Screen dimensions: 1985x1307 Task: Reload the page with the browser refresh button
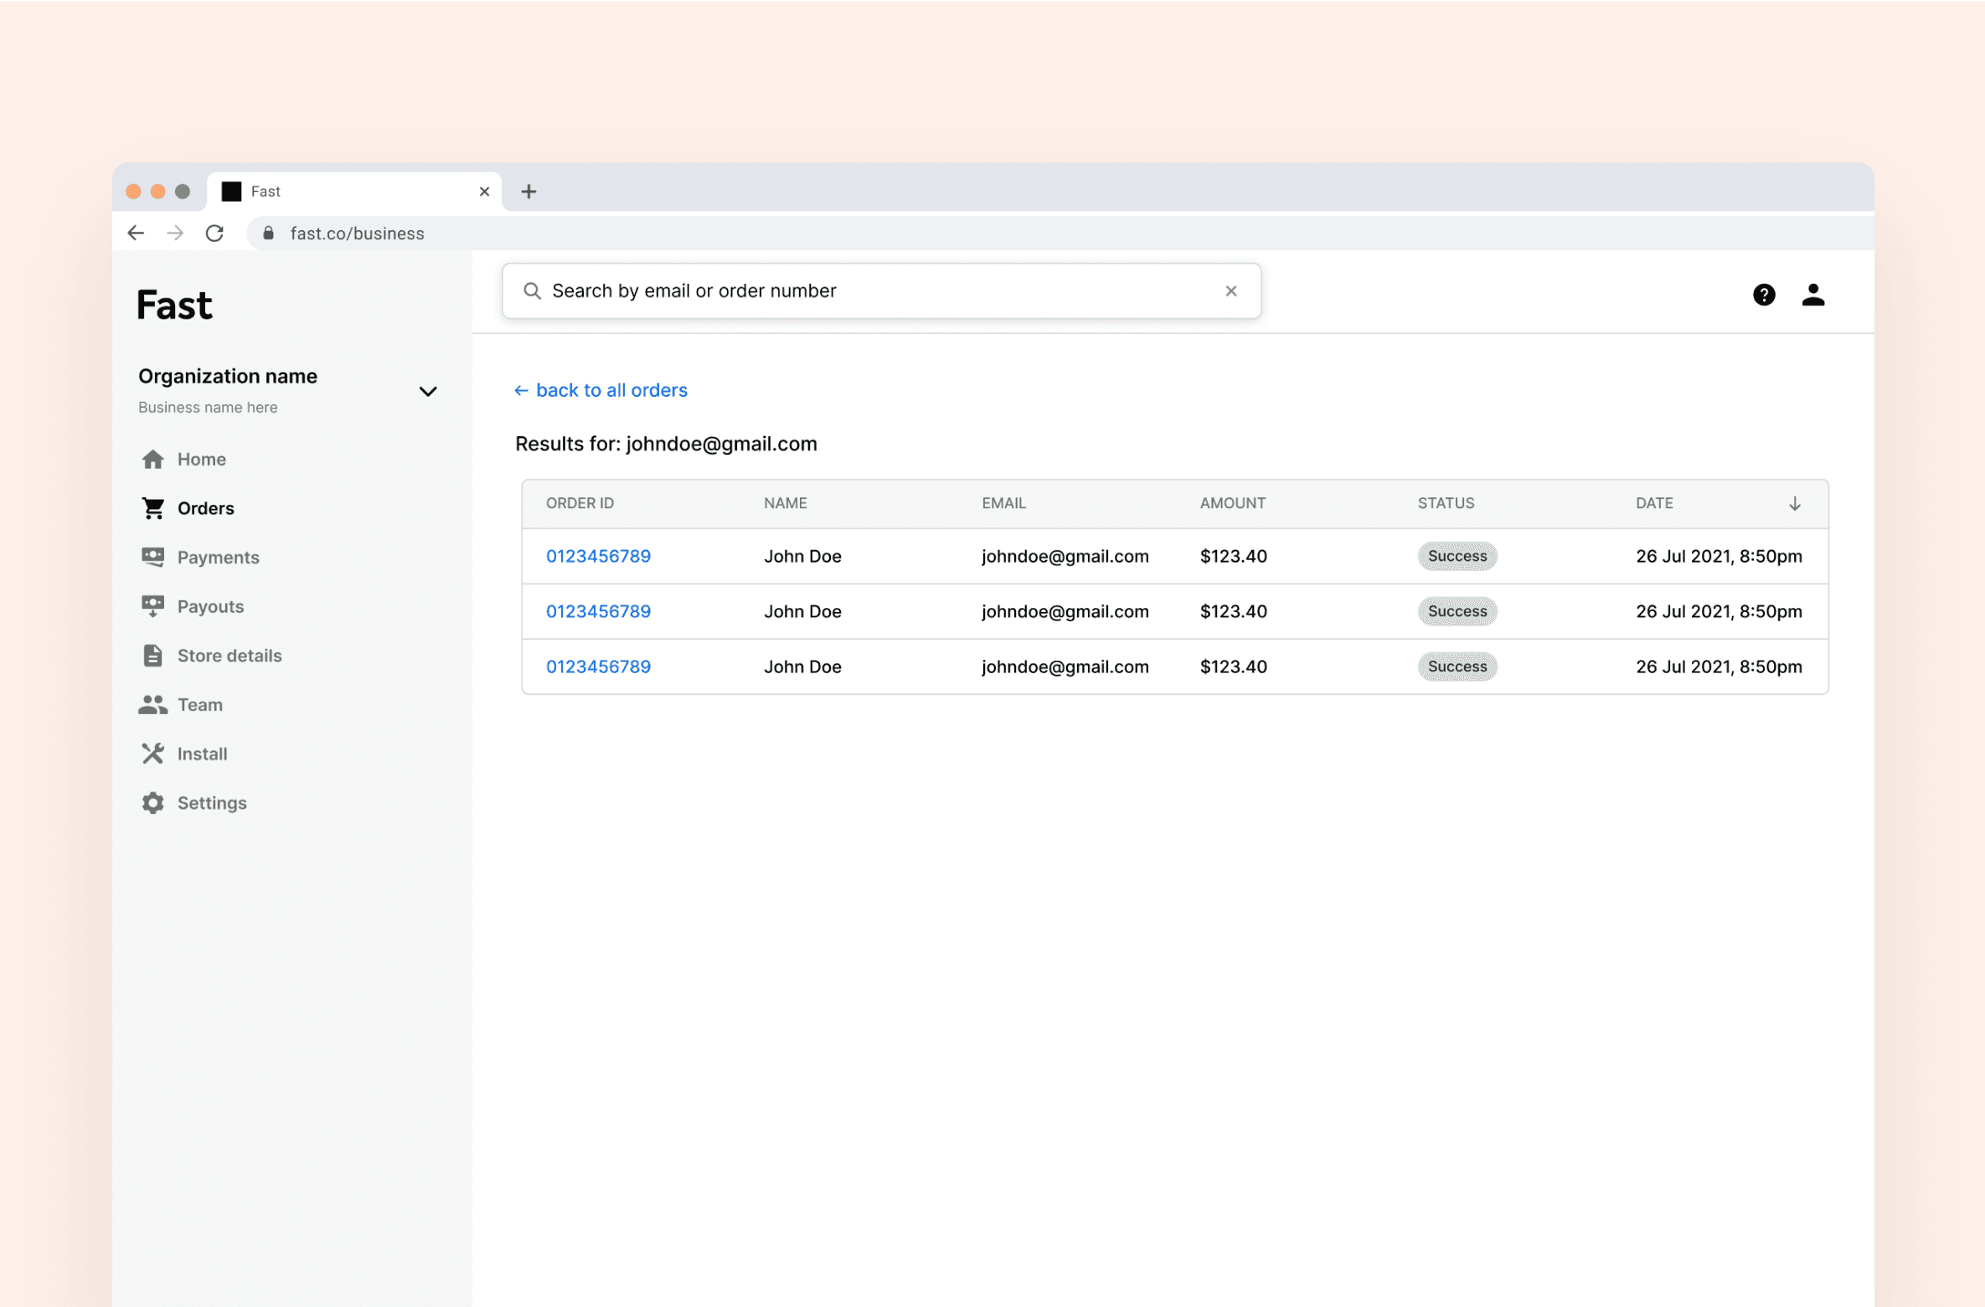[x=215, y=233]
